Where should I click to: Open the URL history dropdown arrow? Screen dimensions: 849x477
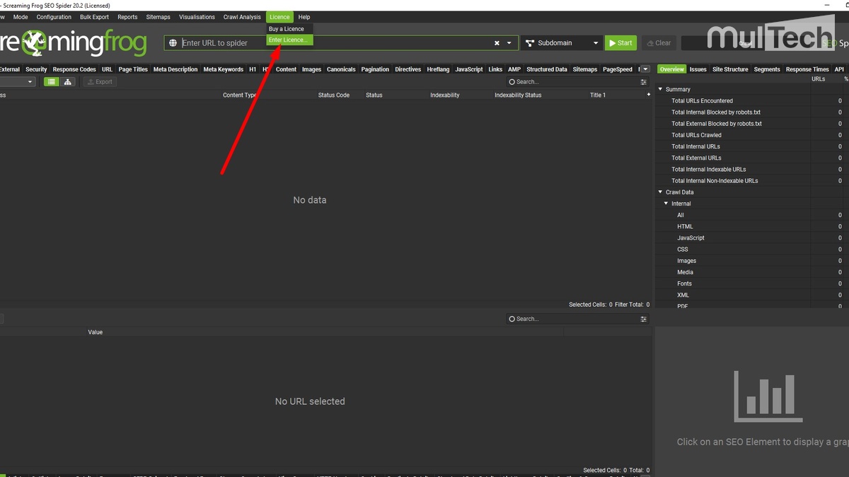pyautogui.click(x=509, y=43)
